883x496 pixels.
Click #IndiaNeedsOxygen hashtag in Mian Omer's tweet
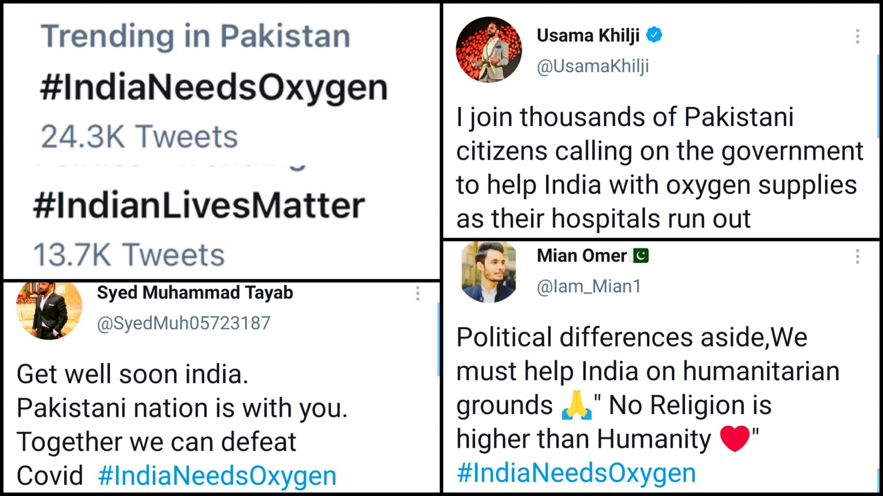(576, 473)
